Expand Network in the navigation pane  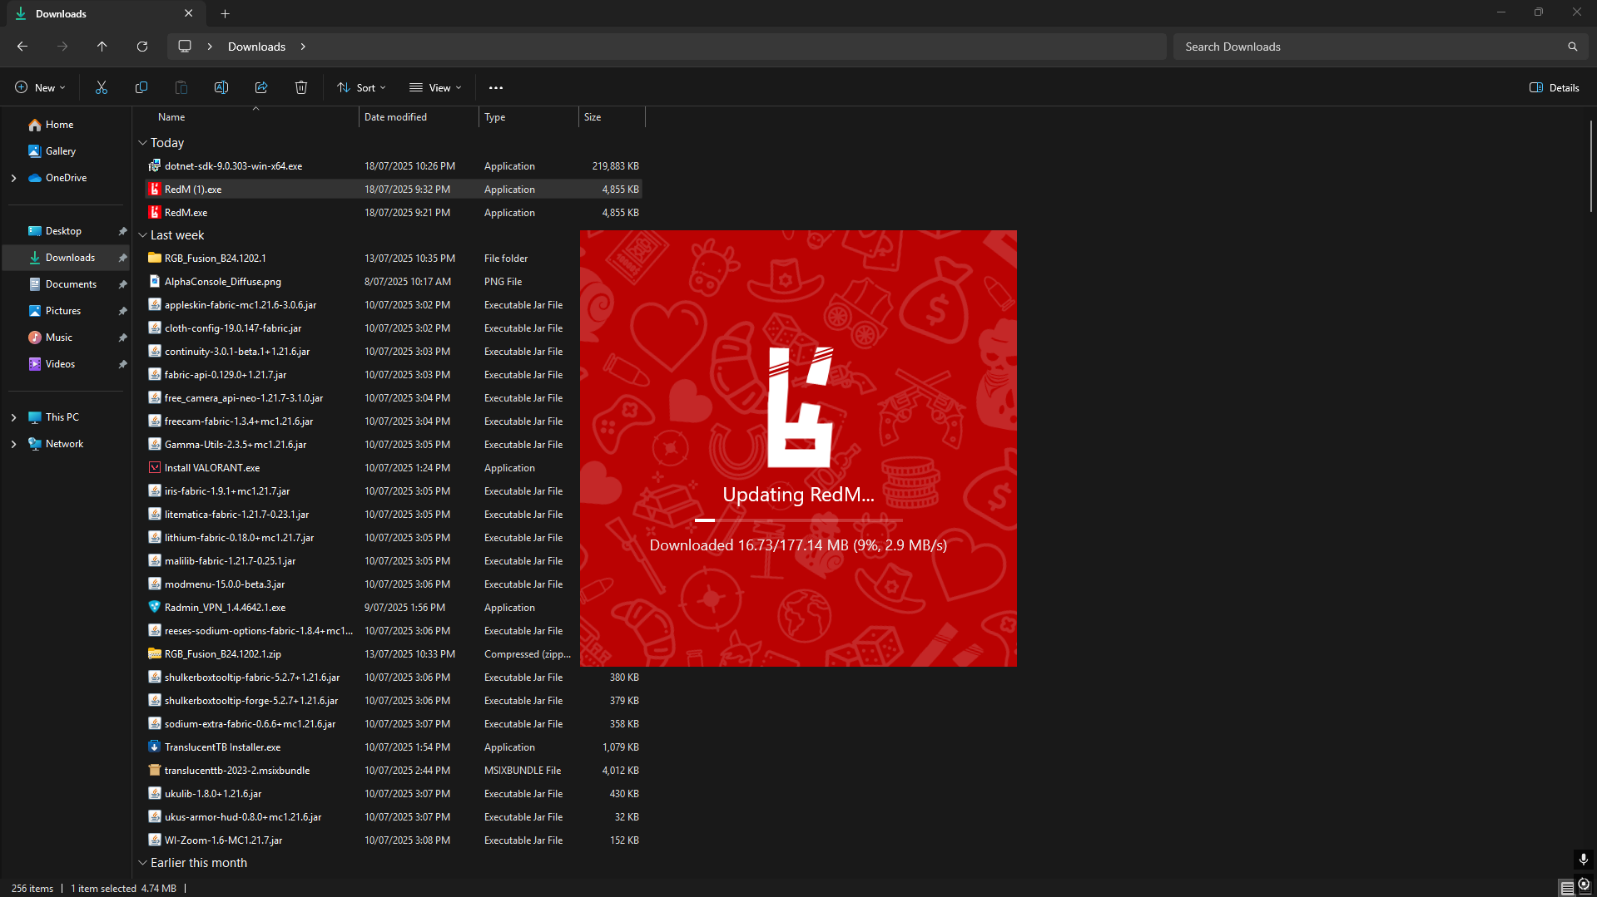click(13, 444)
